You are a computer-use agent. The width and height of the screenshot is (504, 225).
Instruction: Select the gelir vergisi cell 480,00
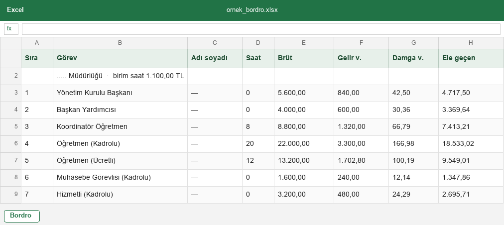pos(361,195)
